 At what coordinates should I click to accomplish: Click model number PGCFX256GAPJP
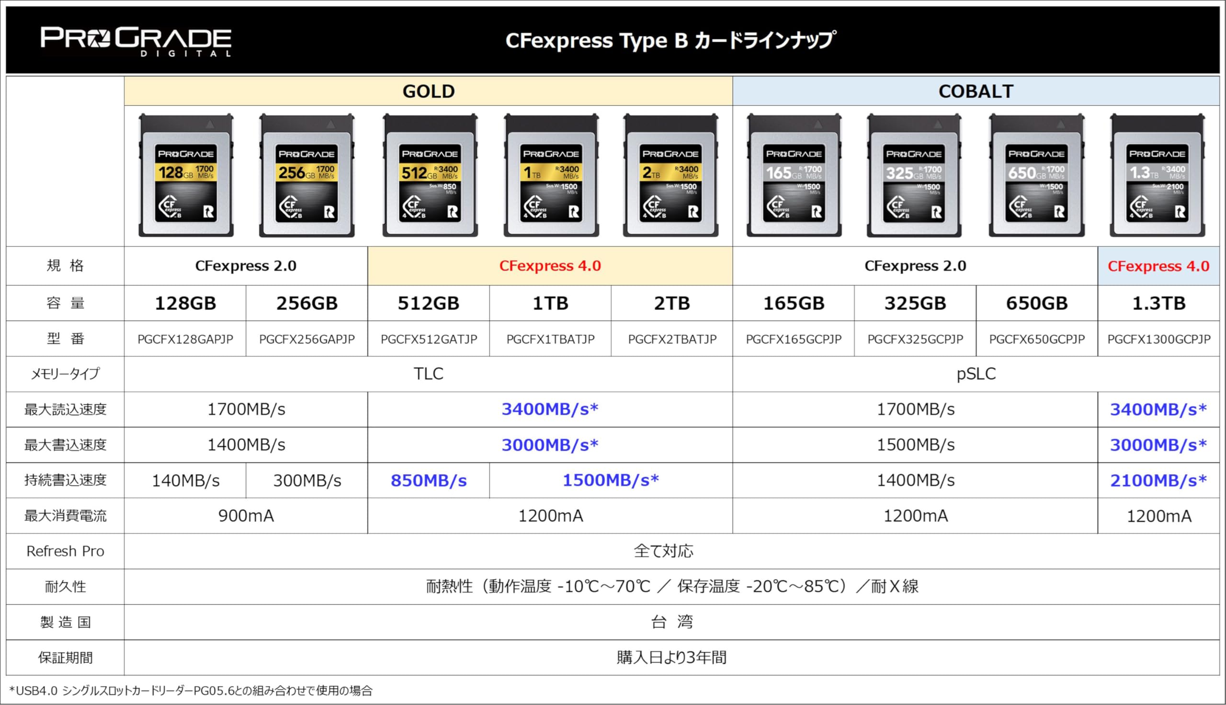tap(307, 340)
